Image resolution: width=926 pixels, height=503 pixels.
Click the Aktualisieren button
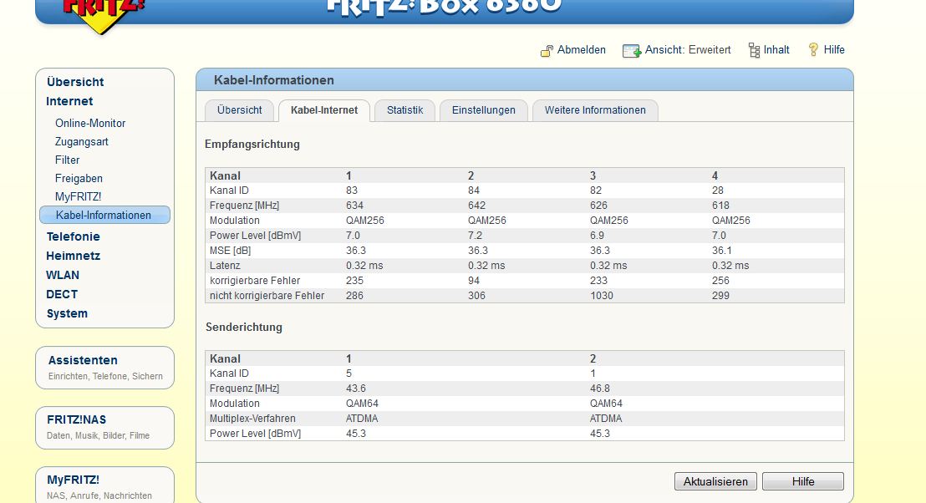click(715, 482)
